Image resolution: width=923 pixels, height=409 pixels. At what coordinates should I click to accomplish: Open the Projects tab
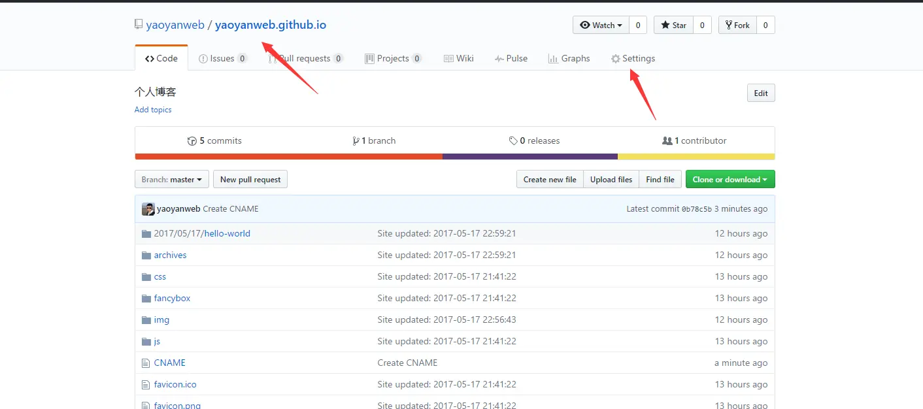coord(394,58)
